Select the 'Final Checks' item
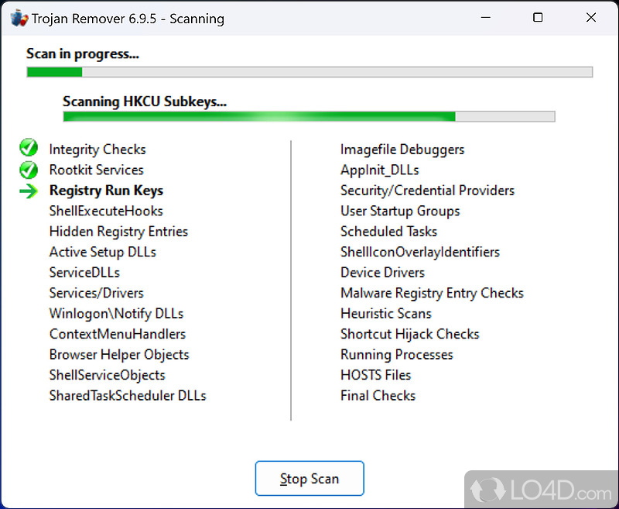Screen dimensions: 619x509 378,396
